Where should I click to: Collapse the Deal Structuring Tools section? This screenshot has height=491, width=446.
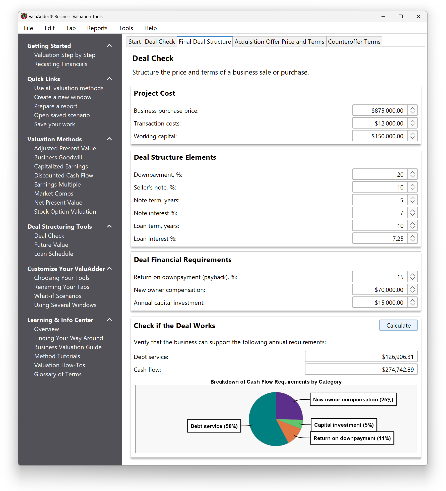pyautogui.click(x=109, y=226)
